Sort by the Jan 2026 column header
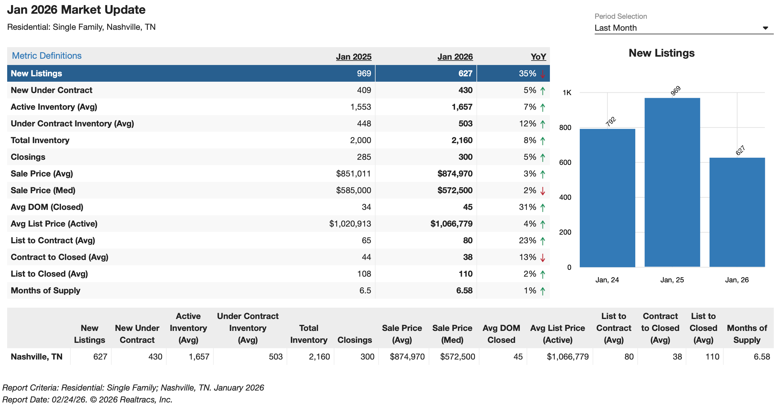The width and height of the screenshot is (775, 412). pos(455,57)
